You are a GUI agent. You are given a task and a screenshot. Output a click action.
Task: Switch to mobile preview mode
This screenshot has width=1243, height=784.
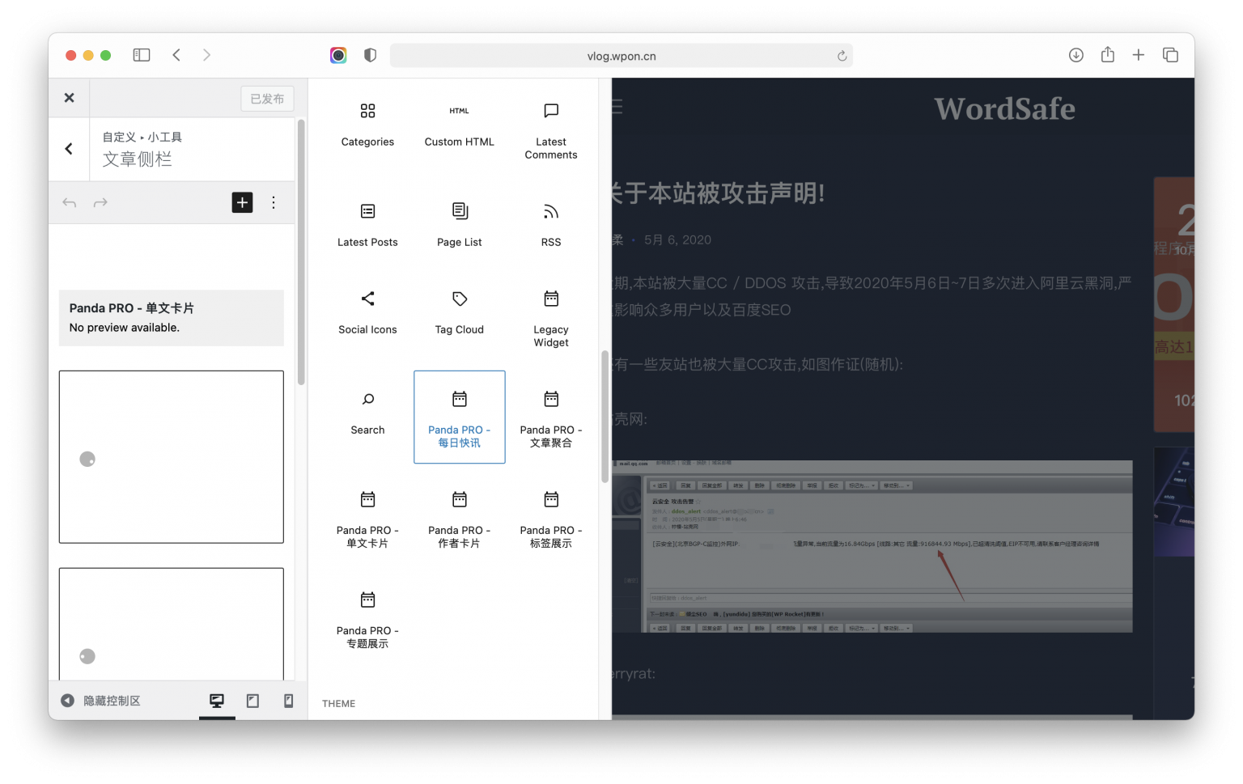tap(288, 701)
